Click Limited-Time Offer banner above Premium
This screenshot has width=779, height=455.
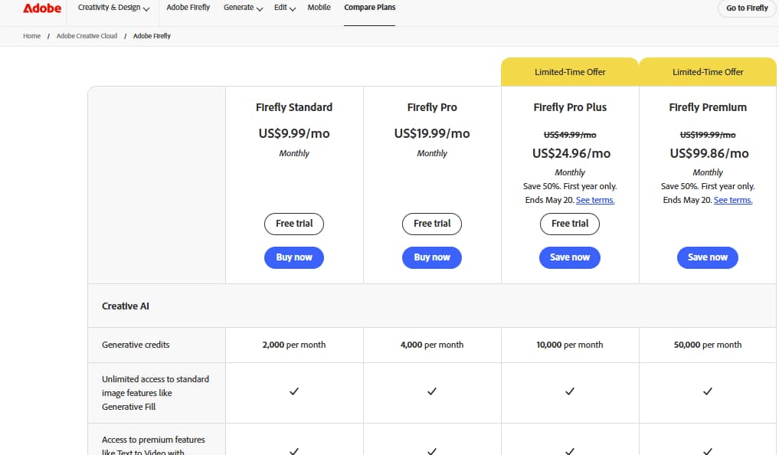pyautogui.click(x=708, y=72)
